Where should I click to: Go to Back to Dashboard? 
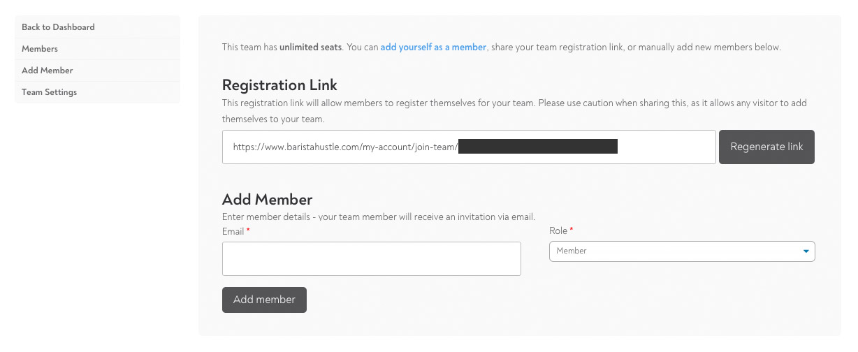click(97, 27)
